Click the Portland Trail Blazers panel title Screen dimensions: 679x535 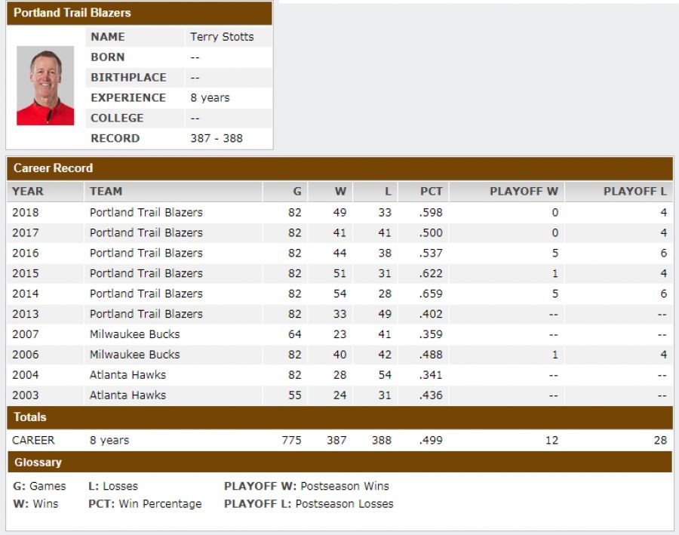point(72,13)
